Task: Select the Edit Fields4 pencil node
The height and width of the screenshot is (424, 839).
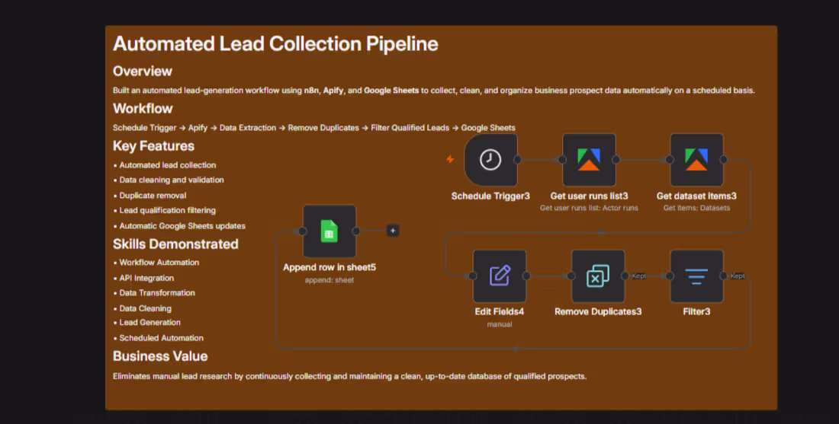Action: click(500, 276)
